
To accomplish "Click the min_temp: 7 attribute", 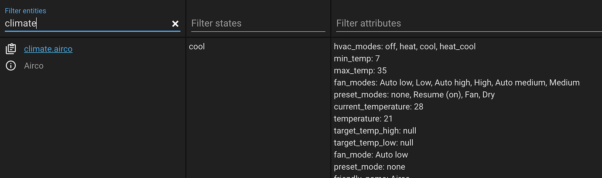I will point(357,58).
